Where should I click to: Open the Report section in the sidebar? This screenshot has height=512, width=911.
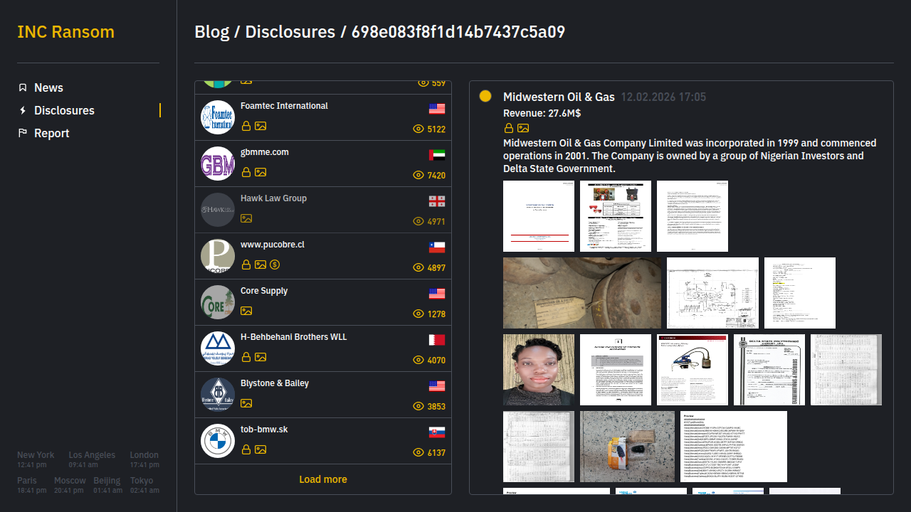51,133
